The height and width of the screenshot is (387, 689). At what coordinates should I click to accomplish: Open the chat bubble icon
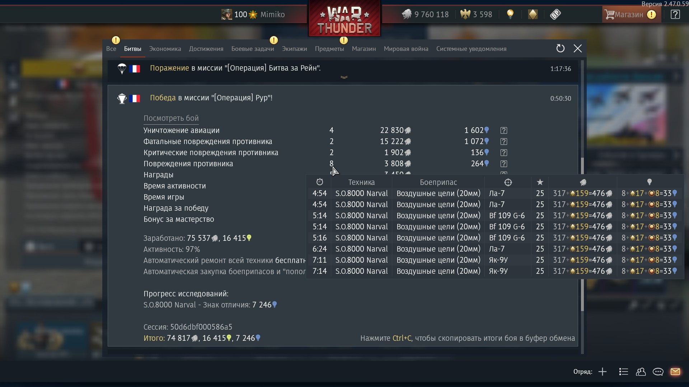(658, 372)
